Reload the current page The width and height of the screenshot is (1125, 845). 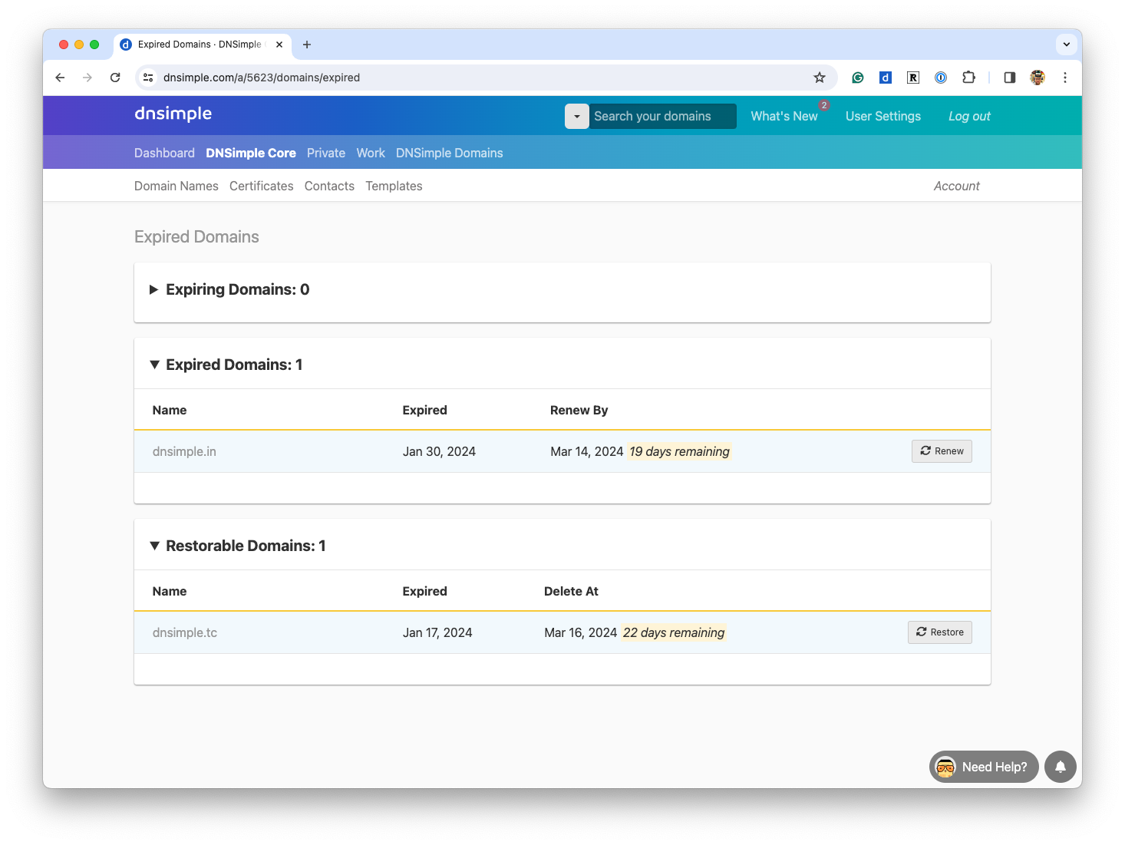point(115,78)
